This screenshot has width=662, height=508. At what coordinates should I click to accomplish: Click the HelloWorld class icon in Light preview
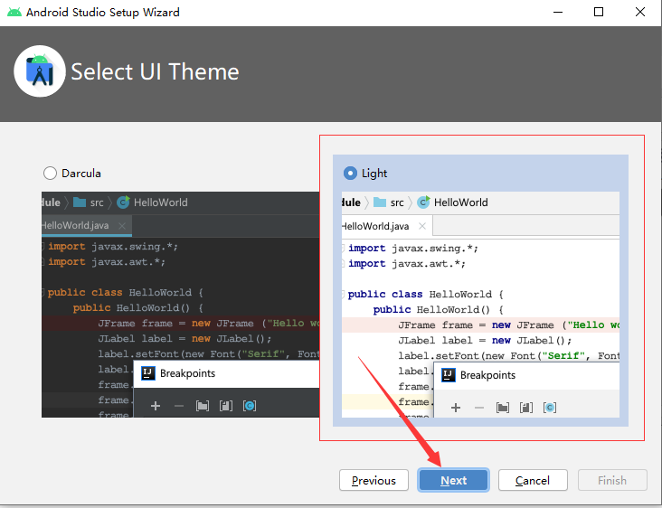[x=423, y=202]
